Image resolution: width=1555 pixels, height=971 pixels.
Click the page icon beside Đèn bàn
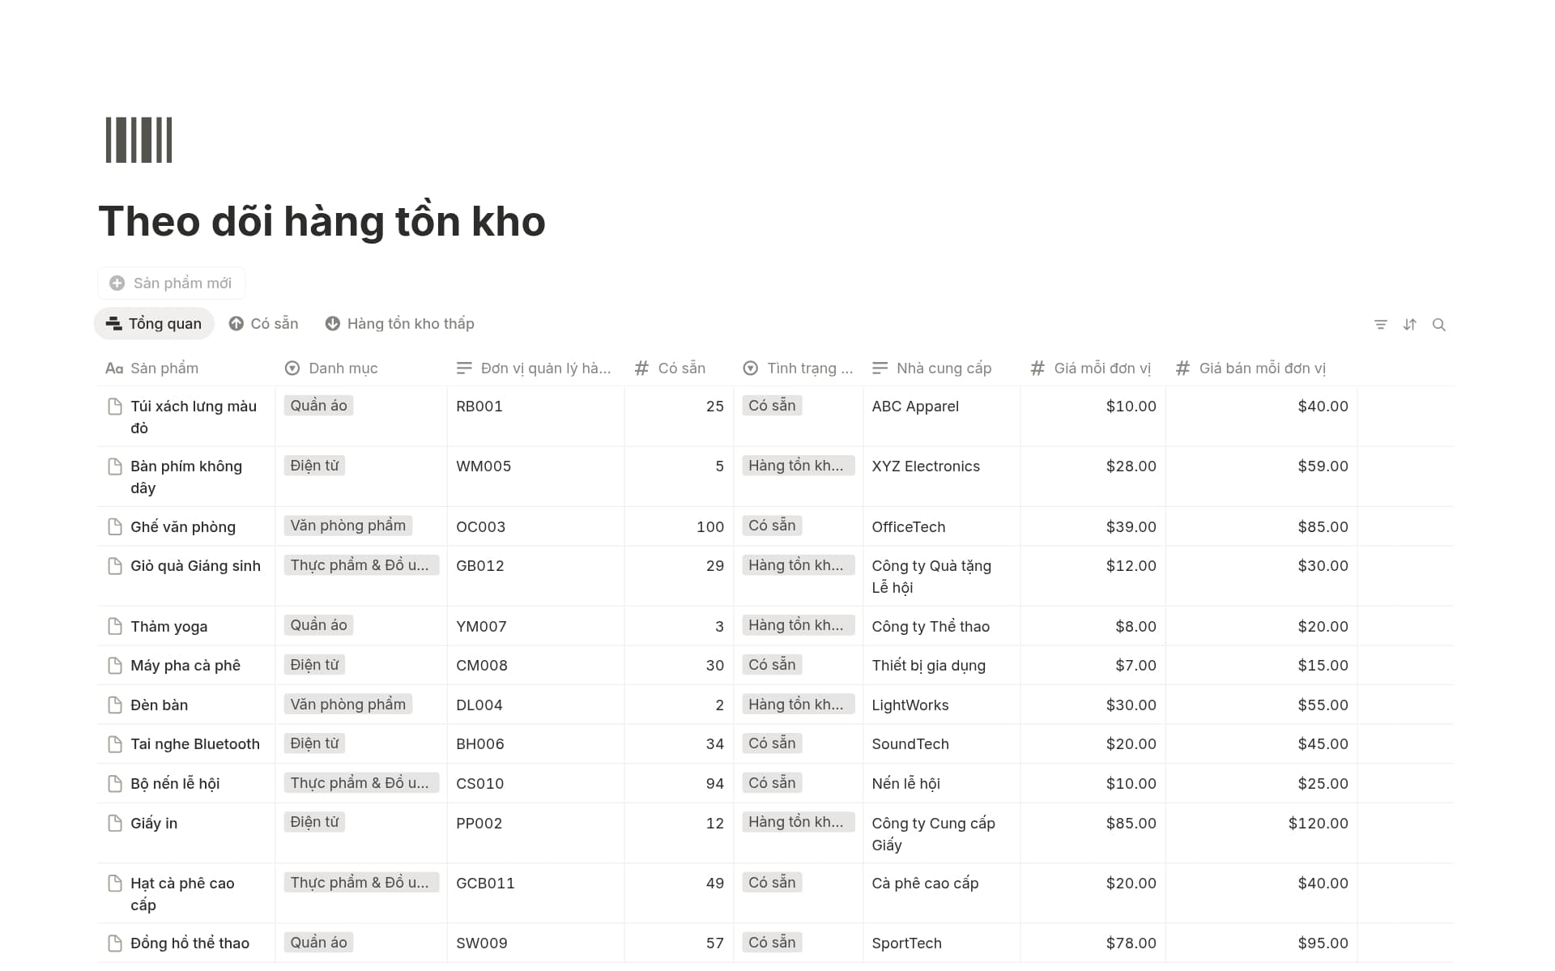115,705
